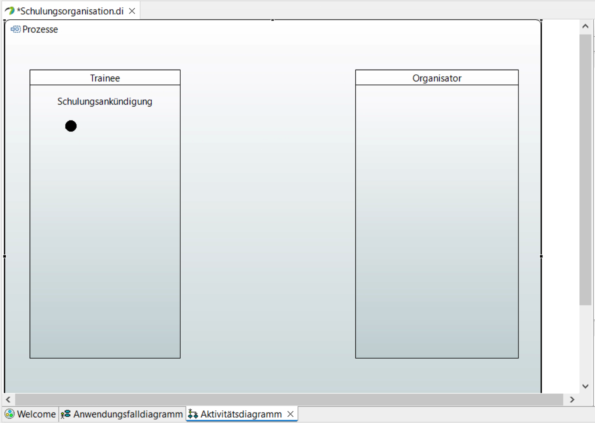Click the Welcome tab globe icon
The image size is (595, 423).
(10, 414)
